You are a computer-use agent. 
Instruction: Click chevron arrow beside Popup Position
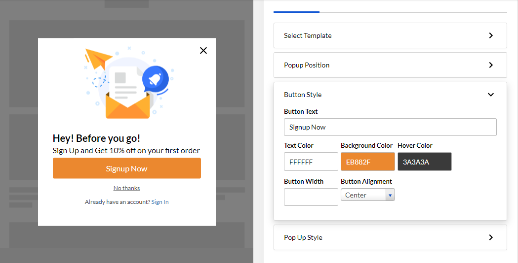point(491,65)
